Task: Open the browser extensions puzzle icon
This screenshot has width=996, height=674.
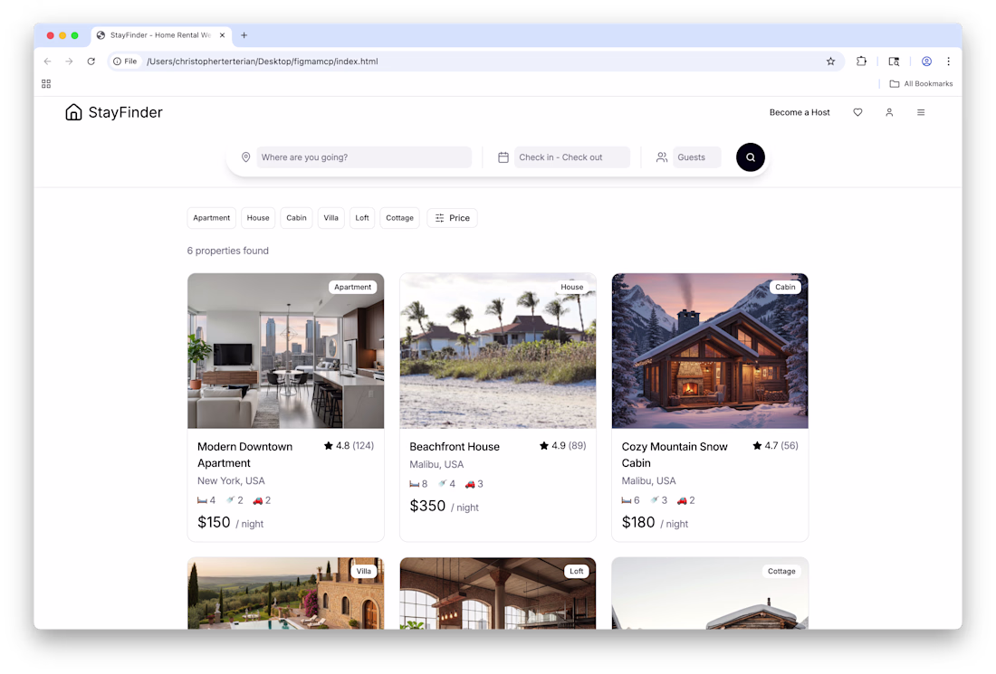Action: tap(861, 62)
